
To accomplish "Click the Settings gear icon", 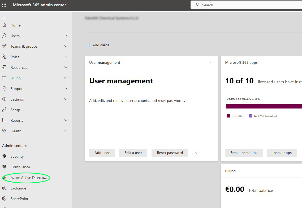I will [4, 99].
